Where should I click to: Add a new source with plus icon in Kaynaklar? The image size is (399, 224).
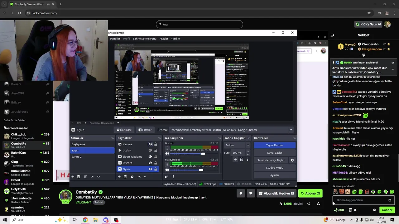(119, 177)
